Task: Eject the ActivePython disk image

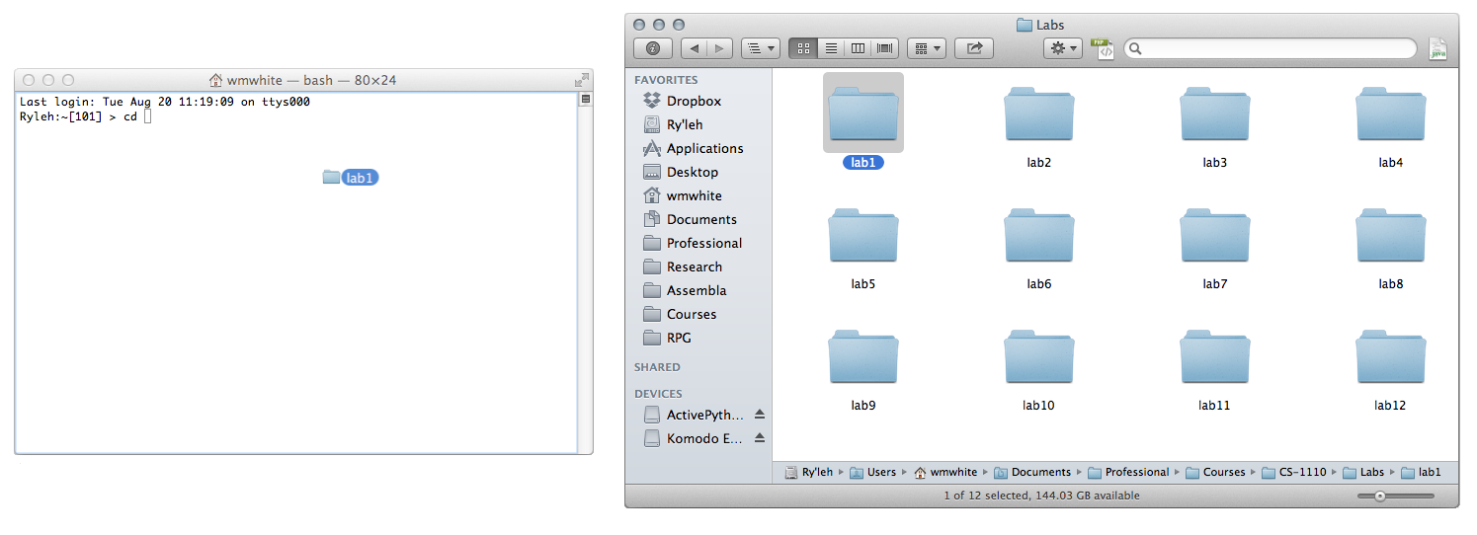Action: tap(759, 415)
